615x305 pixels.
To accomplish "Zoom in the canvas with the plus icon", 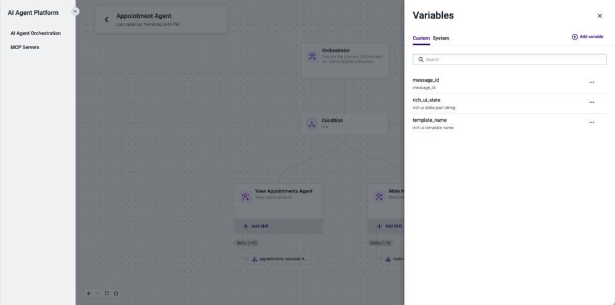I will (89, 293).
